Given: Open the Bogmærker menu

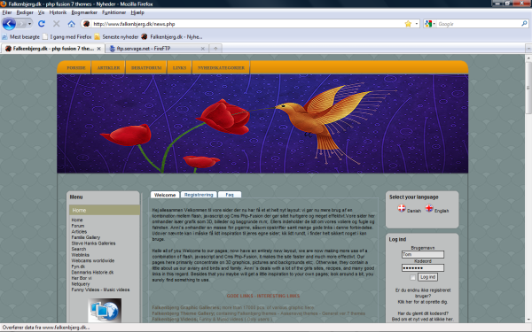Looking at the screenshot, I should (x=84, y=12).
